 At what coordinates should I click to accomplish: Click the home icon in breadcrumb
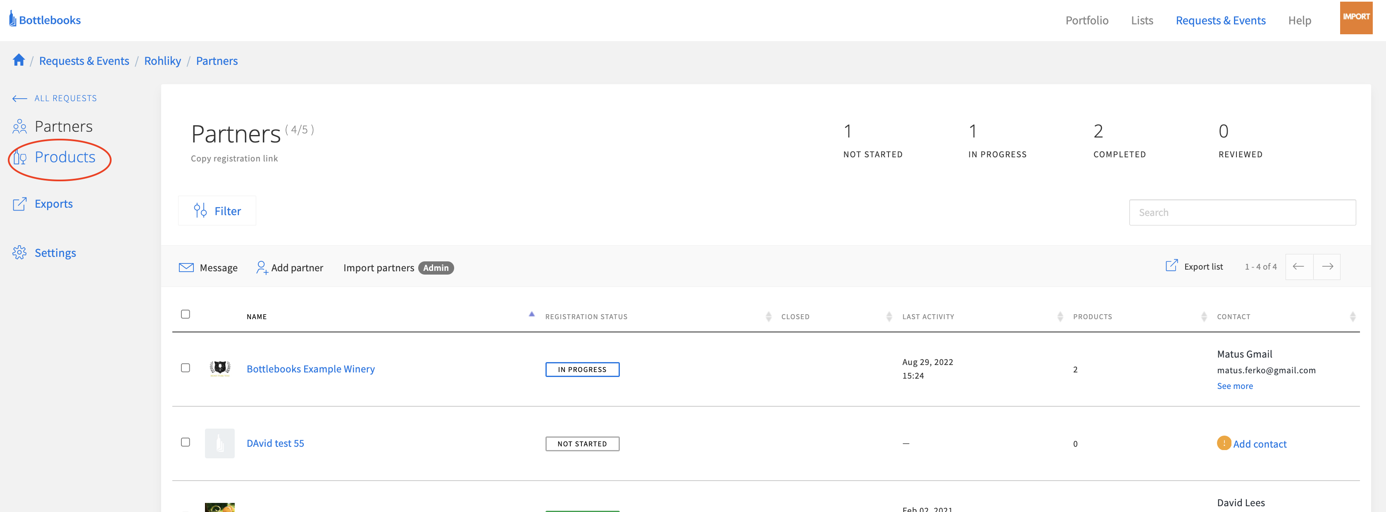coord(19,60)
